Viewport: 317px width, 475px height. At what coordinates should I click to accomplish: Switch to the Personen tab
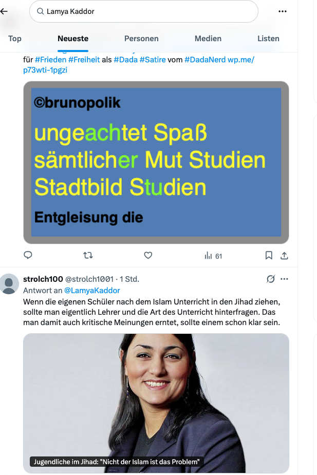(x=141, y=39)
